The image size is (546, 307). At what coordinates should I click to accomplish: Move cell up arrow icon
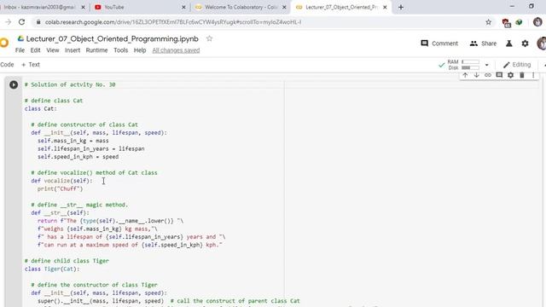tap(465, 75)
